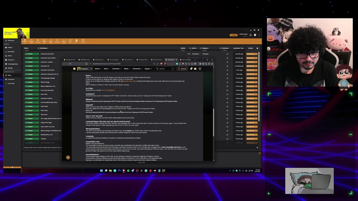Image resolution: width=358 pixels, height=201 pixels.
Task: Click Purge Mods toolbar icon
Action: (x=57, y=41)
